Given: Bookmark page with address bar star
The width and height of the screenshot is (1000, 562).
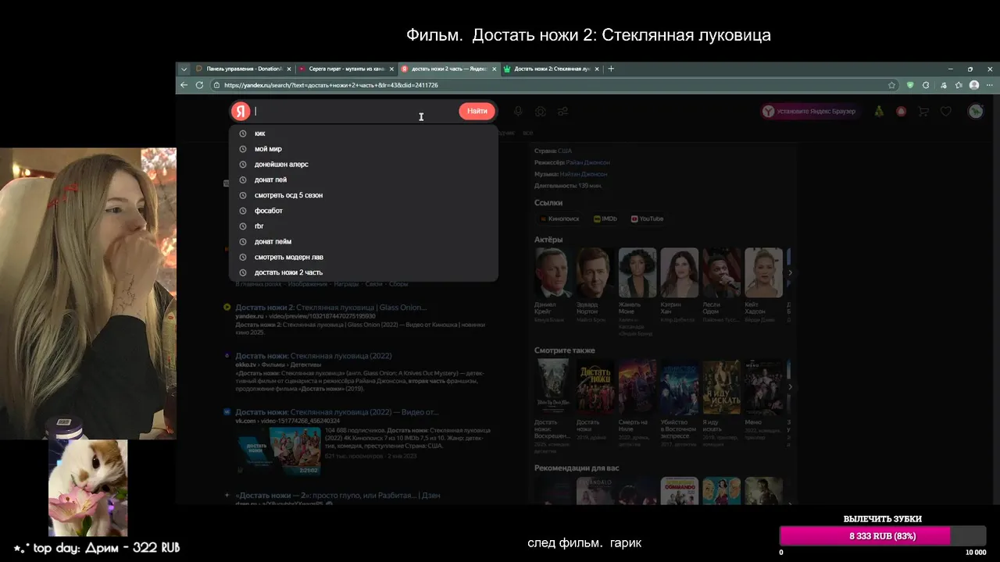Looking at the screenshot, I should coord(891,85).
